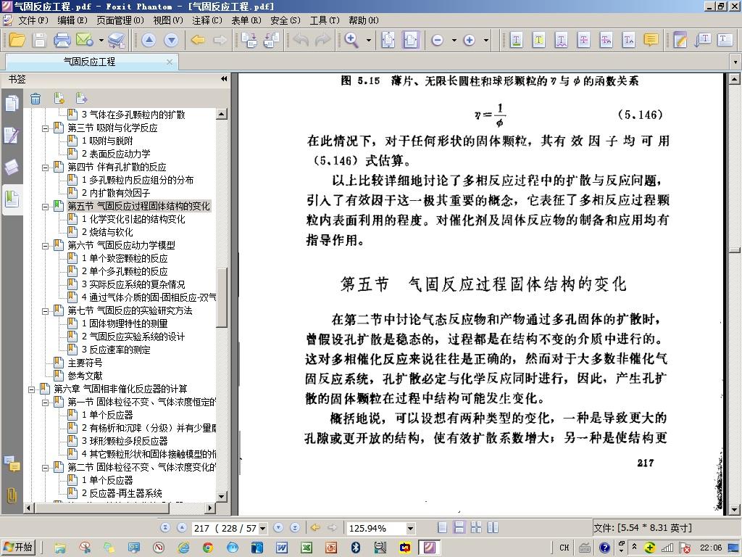The image size is (742, 557).
Task: Select bookmark 参考文献
Action: pos(85,376)
